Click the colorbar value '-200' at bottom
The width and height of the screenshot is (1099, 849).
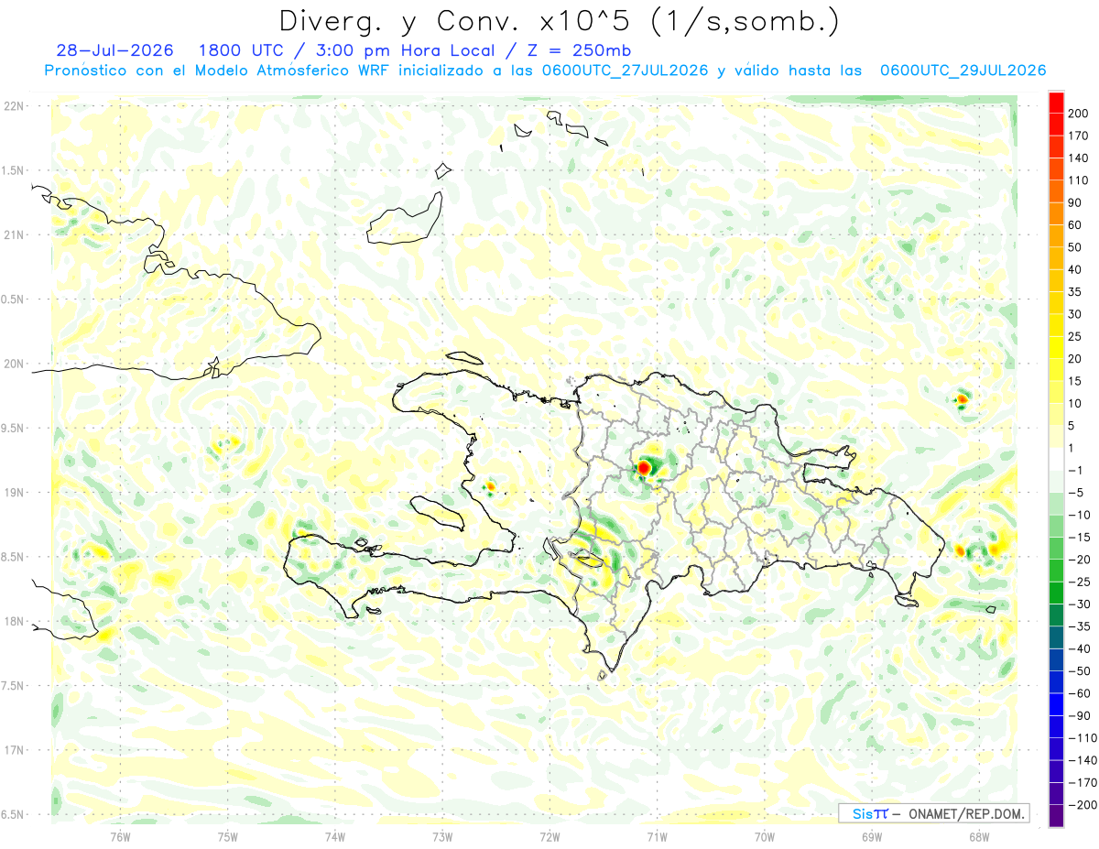click(1082, 804)
